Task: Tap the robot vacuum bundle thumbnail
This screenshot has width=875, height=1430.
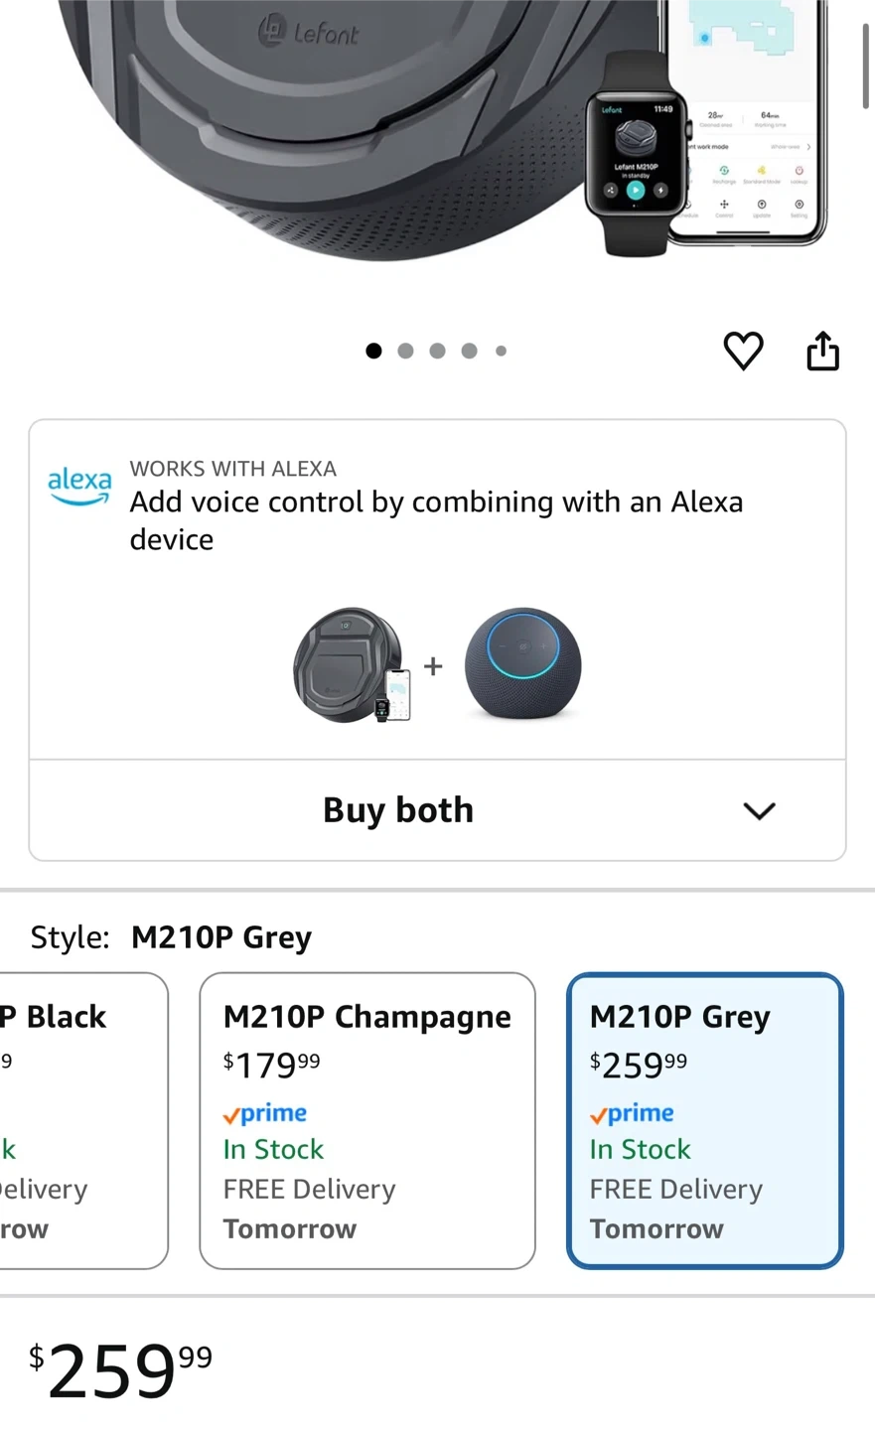Action: click(352, 664)
